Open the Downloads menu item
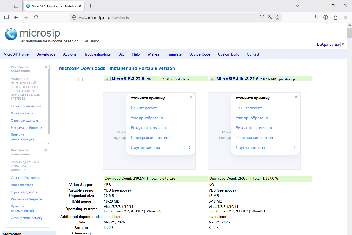The image size is (352, 235). (46, 54)
